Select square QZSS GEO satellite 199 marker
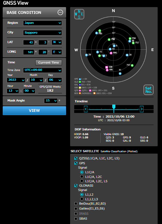 coord(107,67)
